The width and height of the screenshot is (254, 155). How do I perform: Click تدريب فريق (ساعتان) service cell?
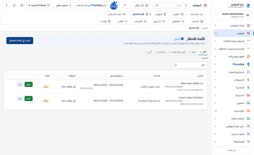pyautogui.click(x=150, y=86)
